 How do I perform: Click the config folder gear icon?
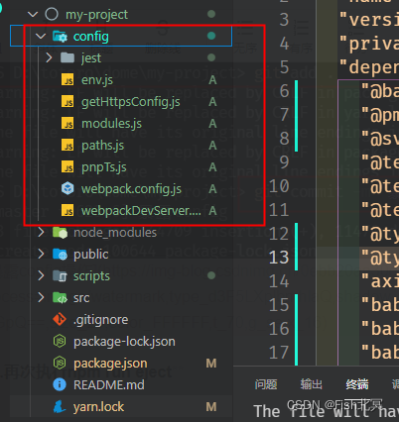[x=61, y=37]
